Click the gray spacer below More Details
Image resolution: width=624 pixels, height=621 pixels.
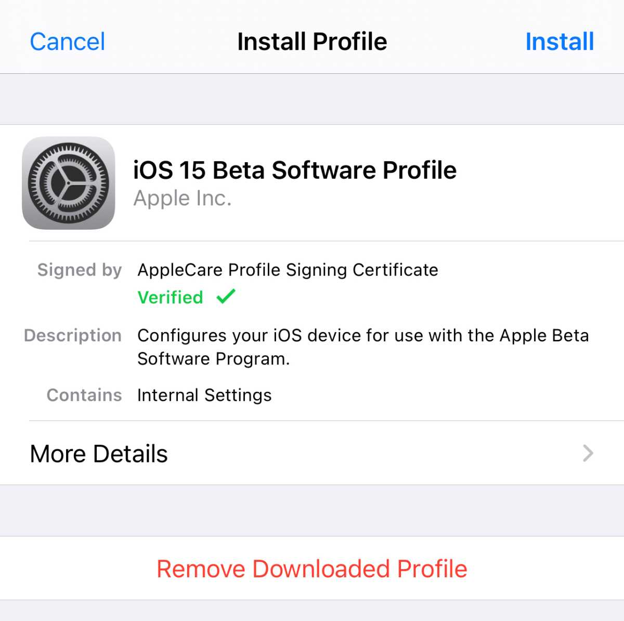click(x=312, y=510)
